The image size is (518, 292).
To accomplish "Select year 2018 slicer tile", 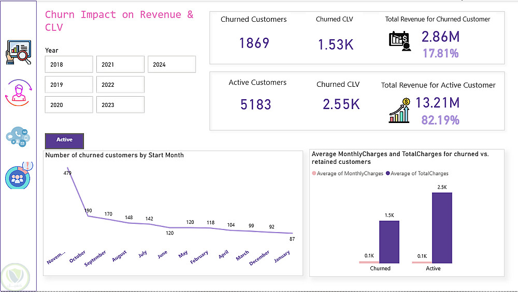I will [69, 64].
